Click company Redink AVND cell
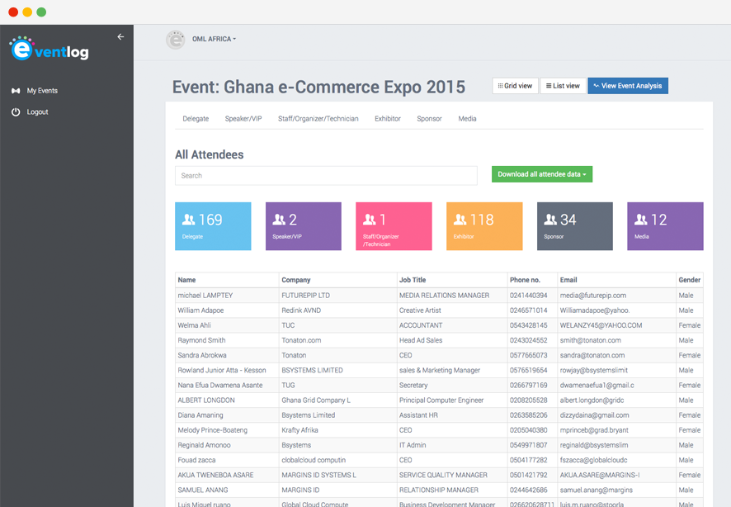 click(x=301, y=310)
